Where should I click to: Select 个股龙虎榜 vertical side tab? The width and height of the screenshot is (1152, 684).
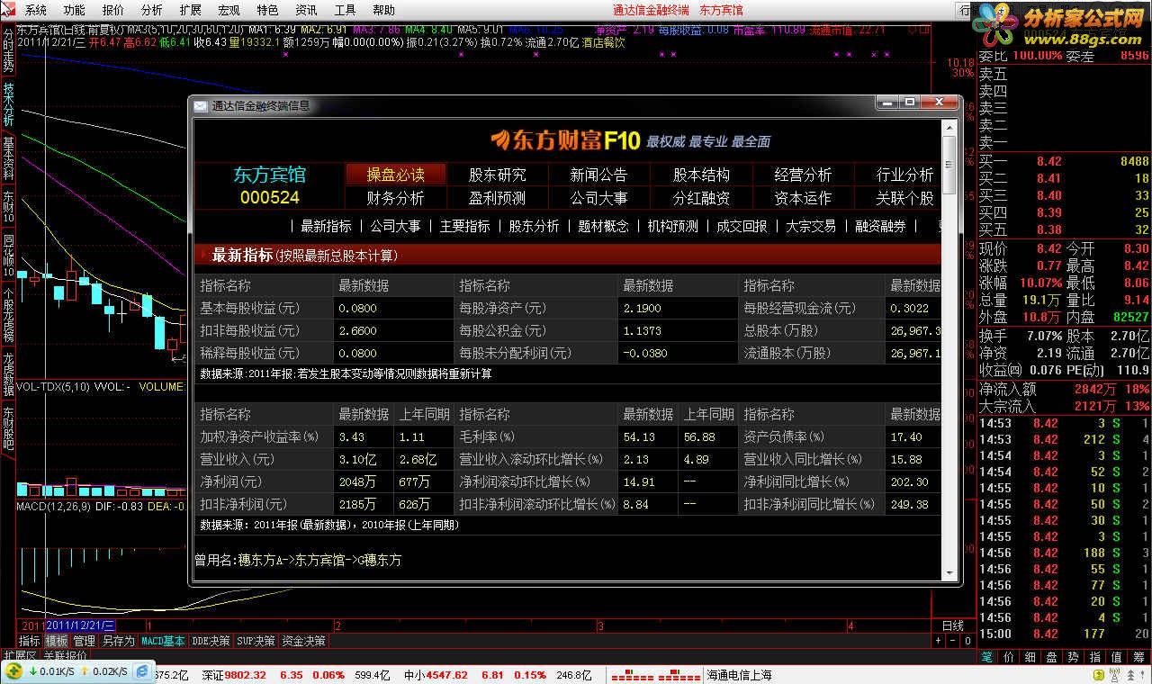point(8,316)
